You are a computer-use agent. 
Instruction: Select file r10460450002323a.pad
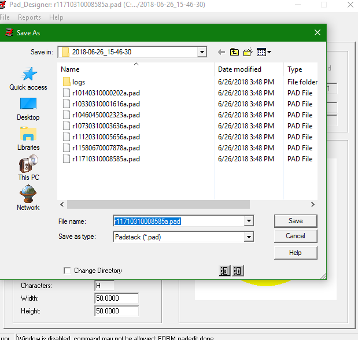click(106, 115)
